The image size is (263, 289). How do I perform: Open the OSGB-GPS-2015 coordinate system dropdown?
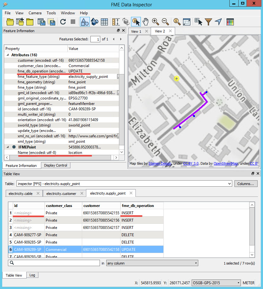click(216, 283)
